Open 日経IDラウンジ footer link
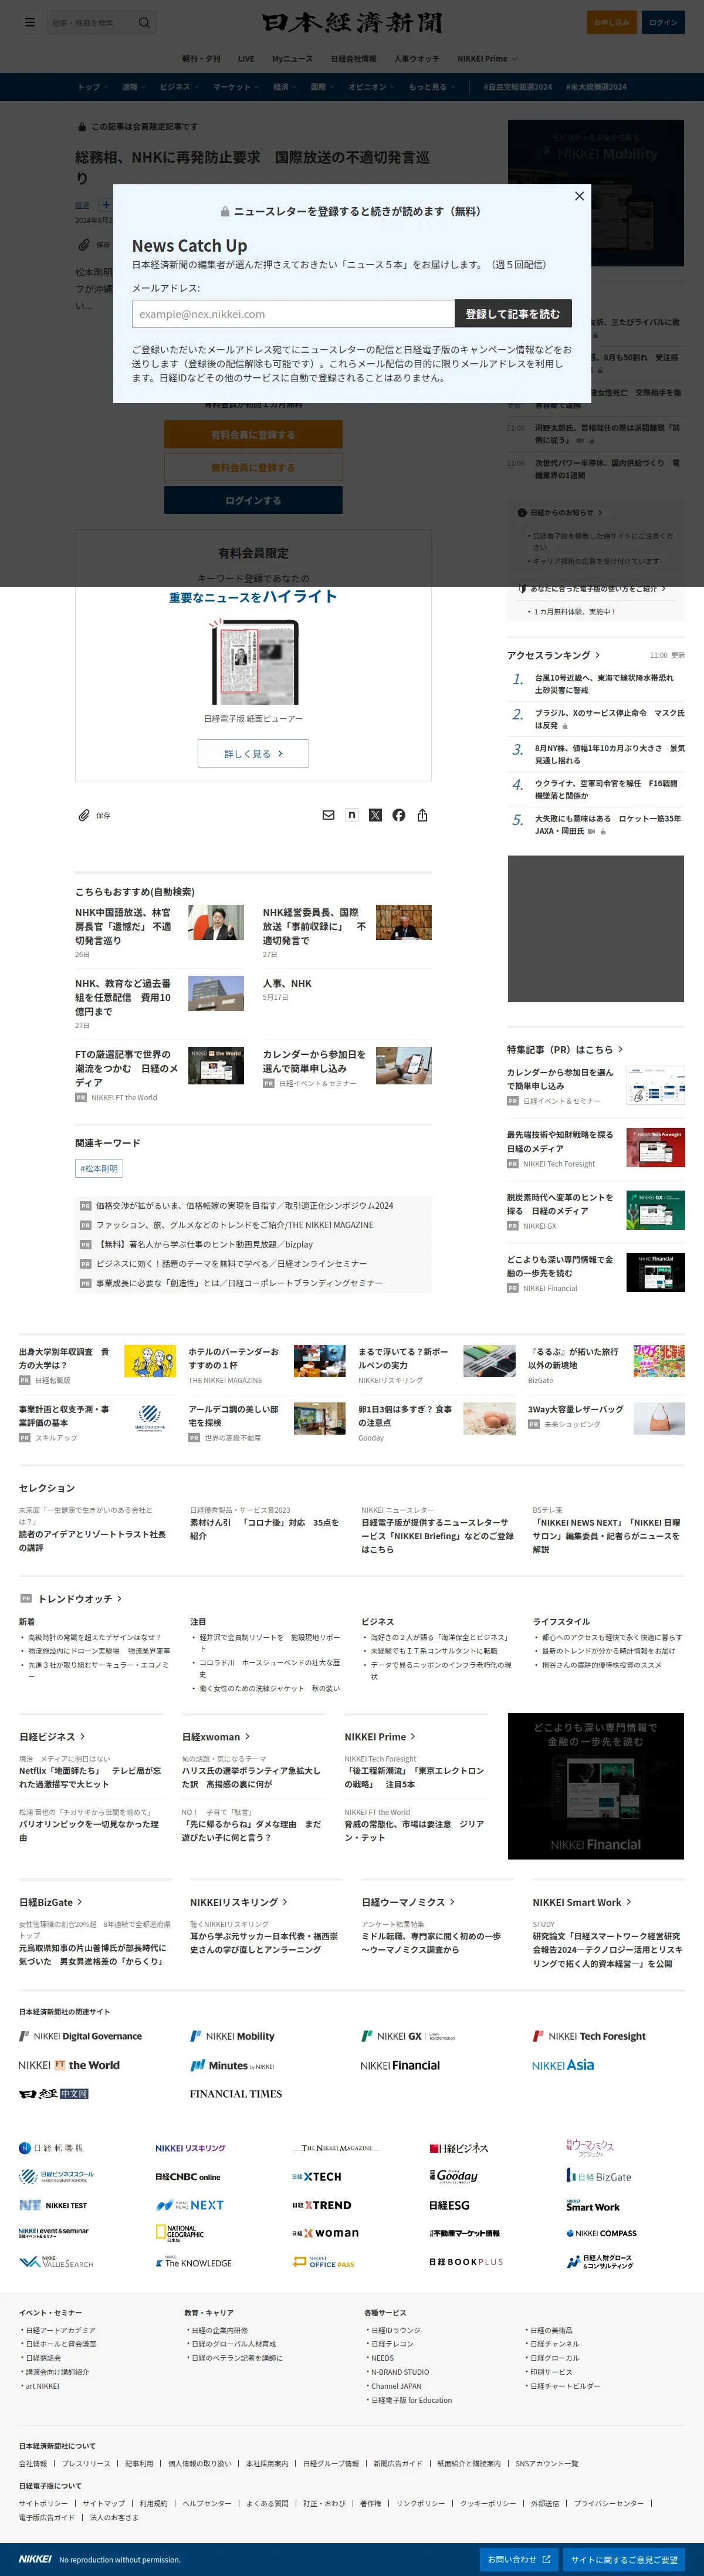Screen dimensions: 704x2576 pos(395,2329)
